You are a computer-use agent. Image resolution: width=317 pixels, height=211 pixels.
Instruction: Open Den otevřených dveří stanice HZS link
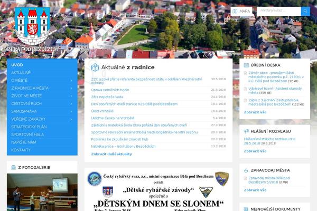134,104
